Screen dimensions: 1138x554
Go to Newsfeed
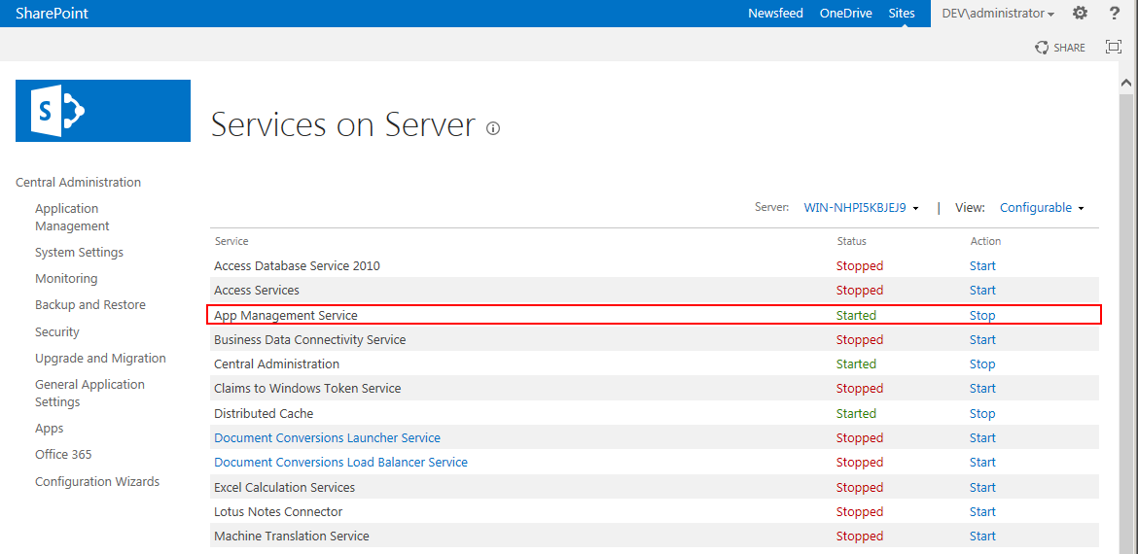775,13
